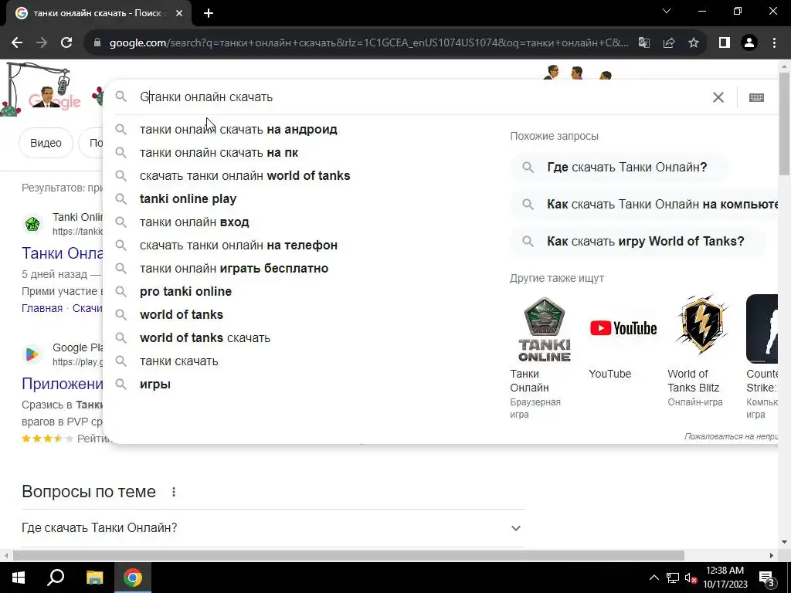Select the 'pro tanki online' suggestion
791x593 pixels.
(x=185, y=292)
